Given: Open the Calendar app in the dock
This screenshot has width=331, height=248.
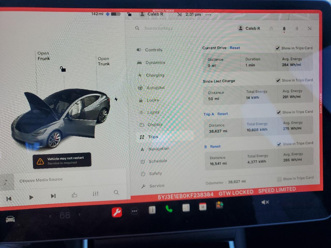Looking at the screenshot, I should [x=202, y=207].
